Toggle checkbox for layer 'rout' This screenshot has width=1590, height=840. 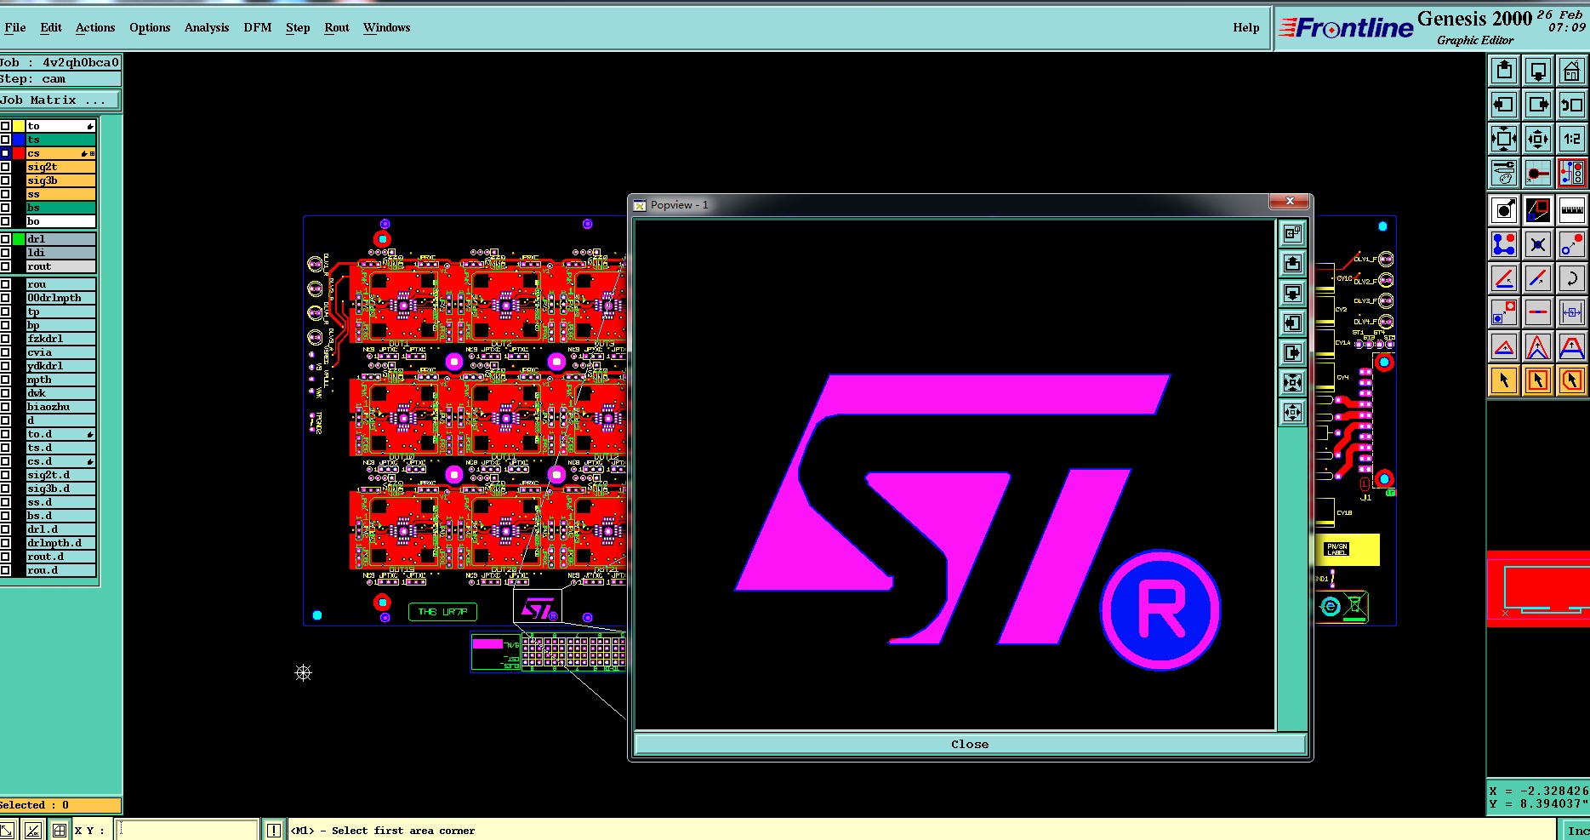(5, 266)
